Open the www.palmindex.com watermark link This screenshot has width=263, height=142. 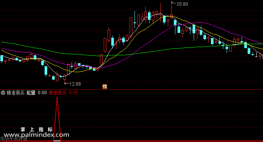pos(36,135)
